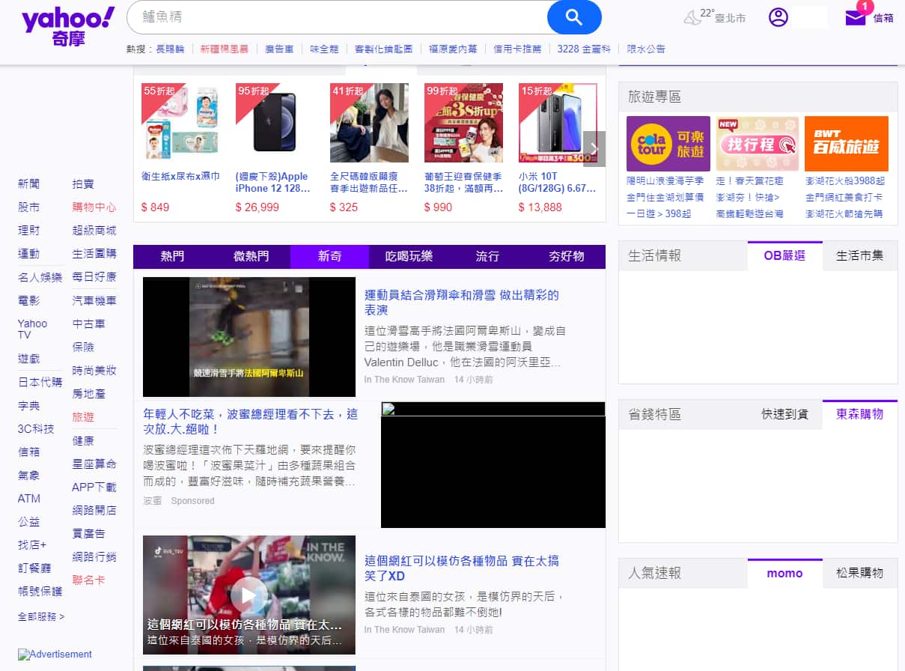Open the Cola Tour 可樂旅遊 banner
905x671 pixels.
(x=668, y=144)
